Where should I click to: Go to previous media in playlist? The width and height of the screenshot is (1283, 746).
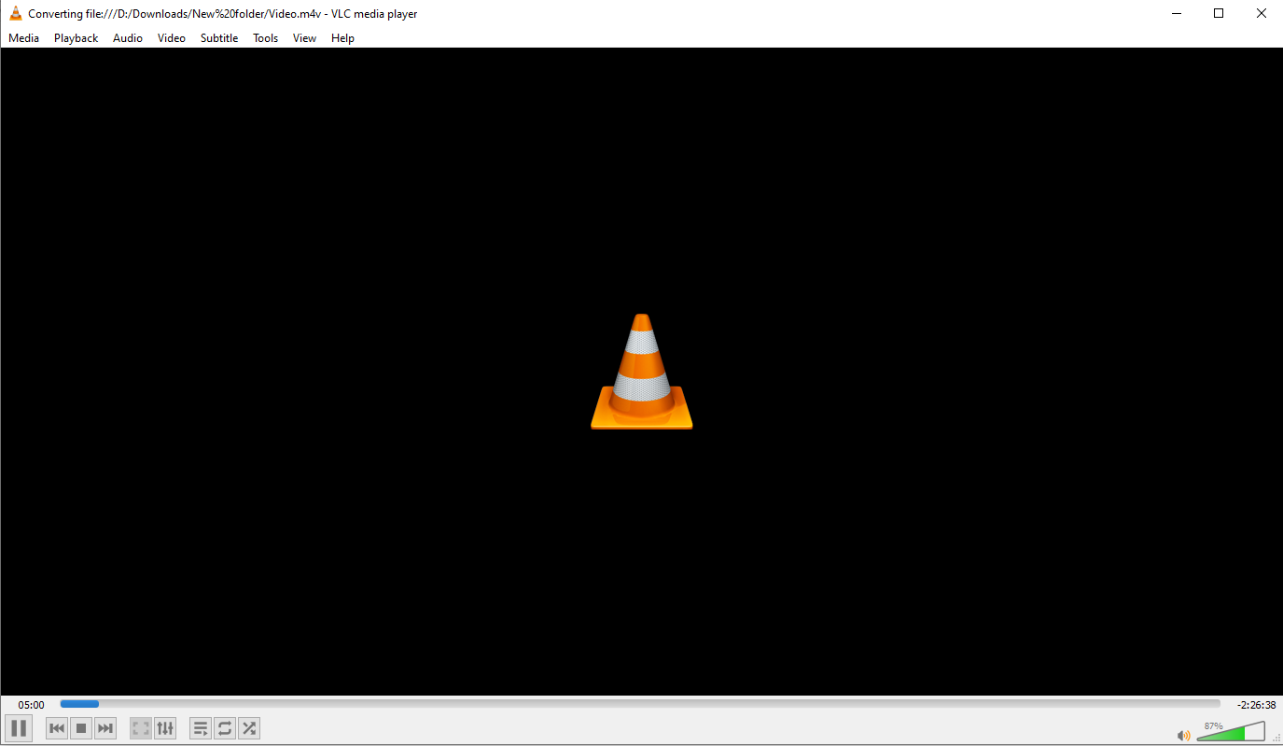coord(57,728)
